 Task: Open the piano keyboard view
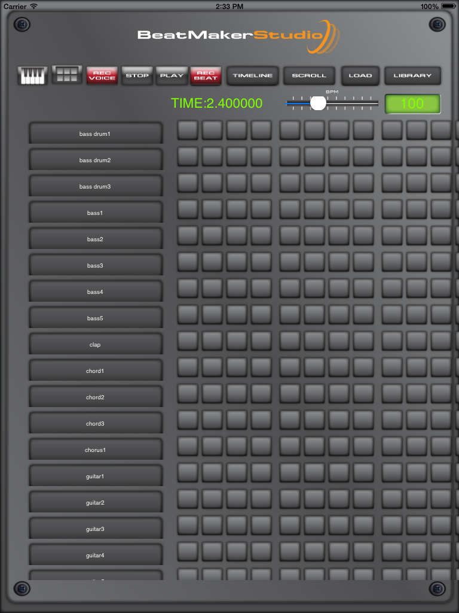(32, 75)
